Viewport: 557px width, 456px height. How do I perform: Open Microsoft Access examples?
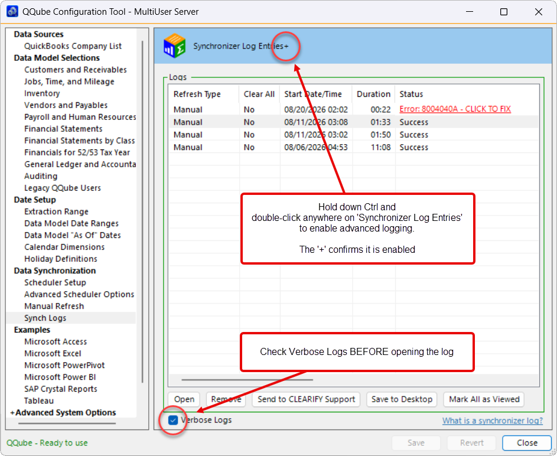click(x=56, y=341)
